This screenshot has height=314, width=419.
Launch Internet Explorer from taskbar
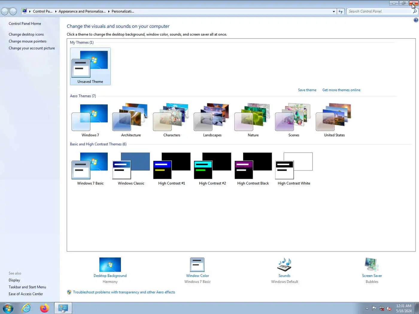tap(26, 308)
